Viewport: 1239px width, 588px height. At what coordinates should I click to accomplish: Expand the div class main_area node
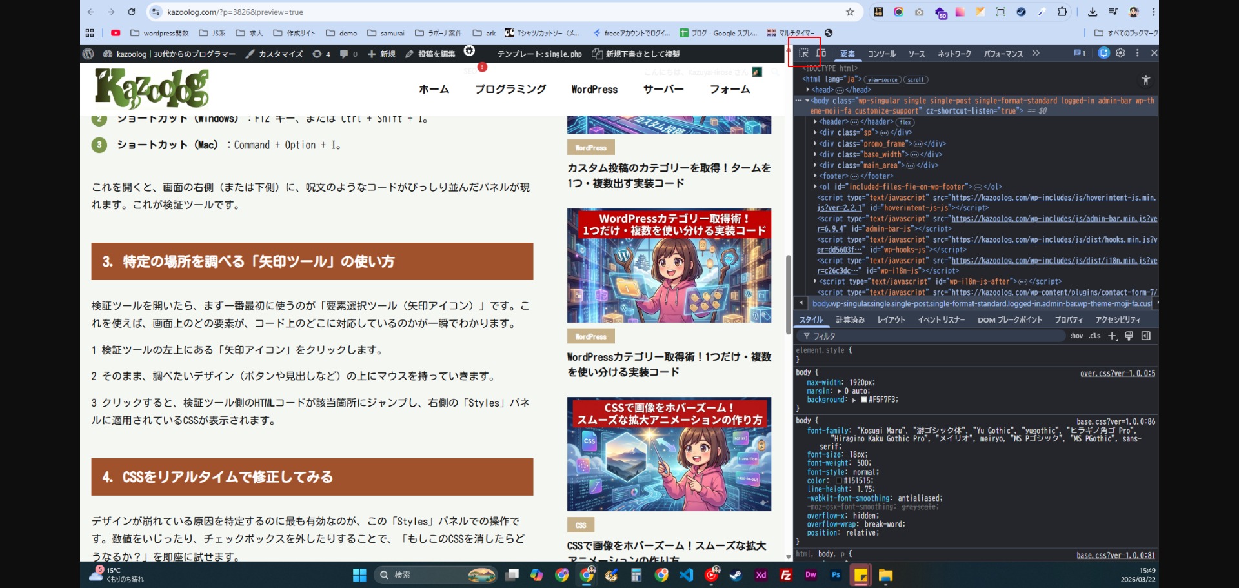815,165
